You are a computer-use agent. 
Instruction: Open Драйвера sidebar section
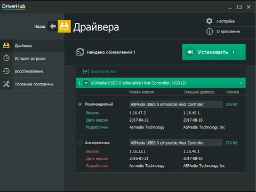coord(32,45)
